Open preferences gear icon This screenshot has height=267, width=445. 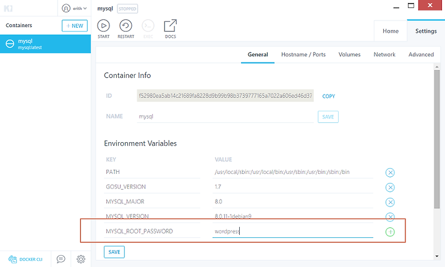pyautogui.click(x=81, y=259)
